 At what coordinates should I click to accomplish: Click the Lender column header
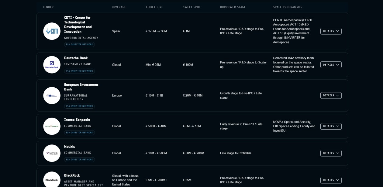coord(48,7)
